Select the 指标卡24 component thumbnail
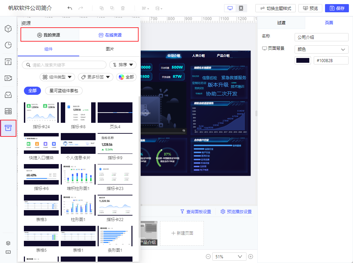The image size is (353, 263). coord(41,113)
